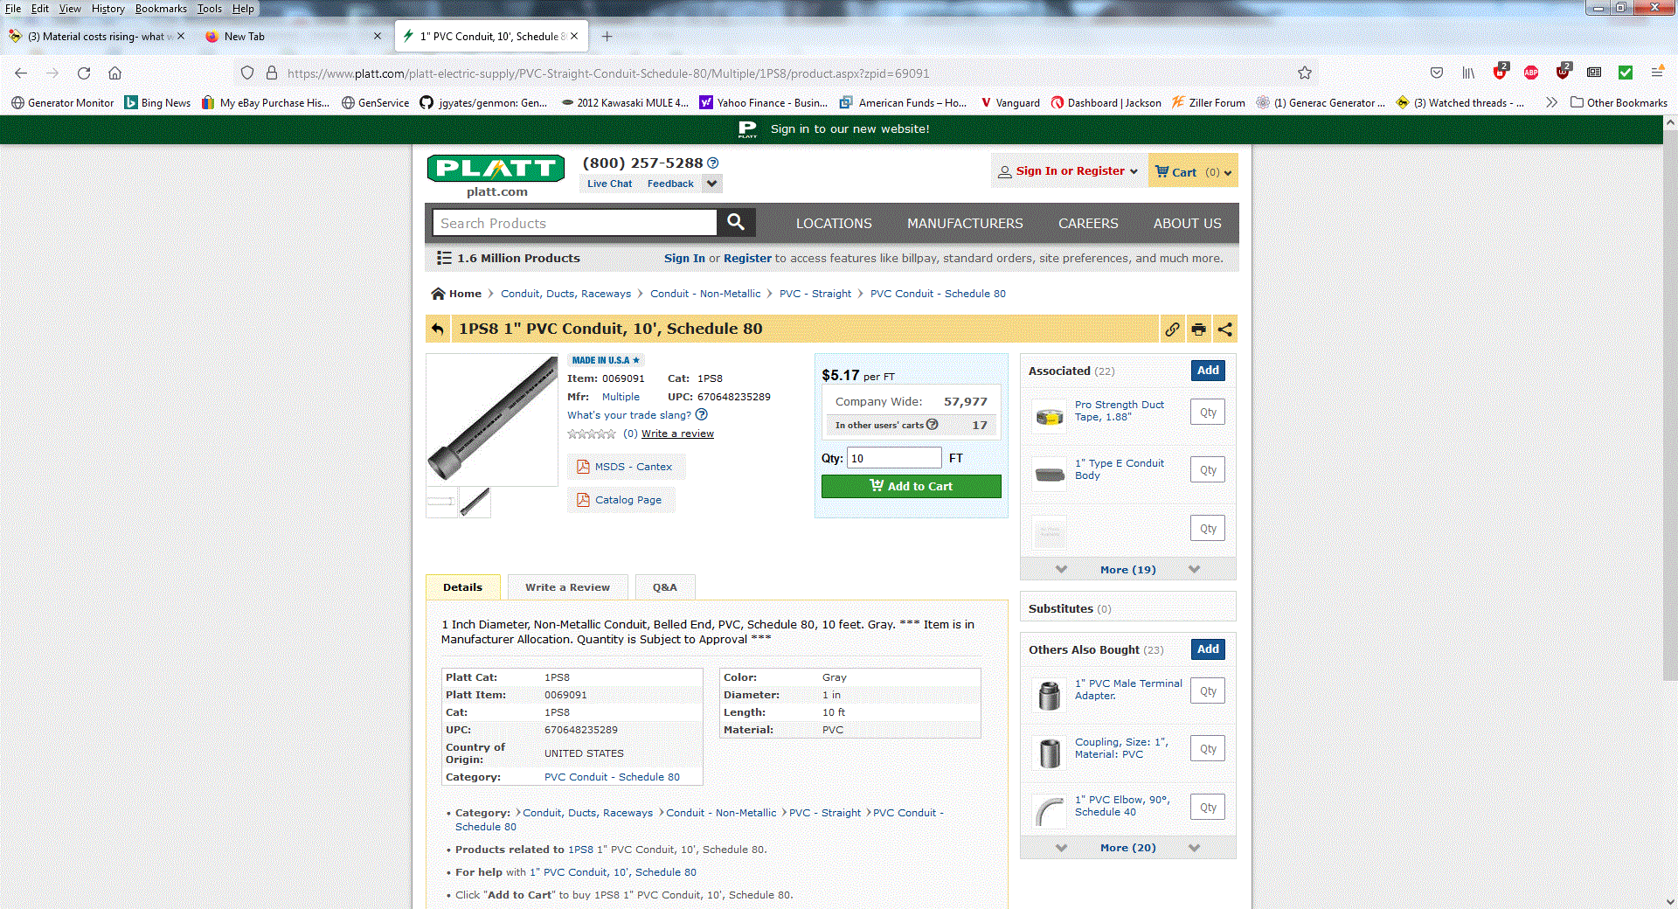Screen dimensions: 1678x909
Task: Open the Other Bookmarks folder
Action: point(1619,102)
